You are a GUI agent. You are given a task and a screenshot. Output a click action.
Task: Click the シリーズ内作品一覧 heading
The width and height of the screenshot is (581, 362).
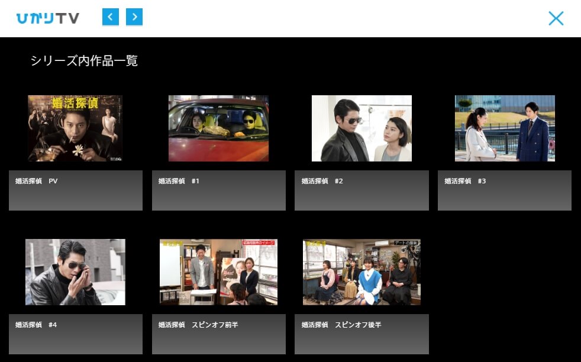click(84, 60)
